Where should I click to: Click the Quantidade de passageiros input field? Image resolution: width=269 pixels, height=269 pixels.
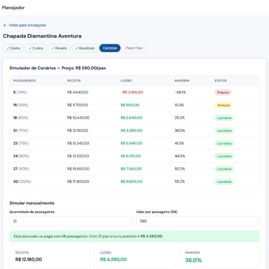[x=71, y=221]
